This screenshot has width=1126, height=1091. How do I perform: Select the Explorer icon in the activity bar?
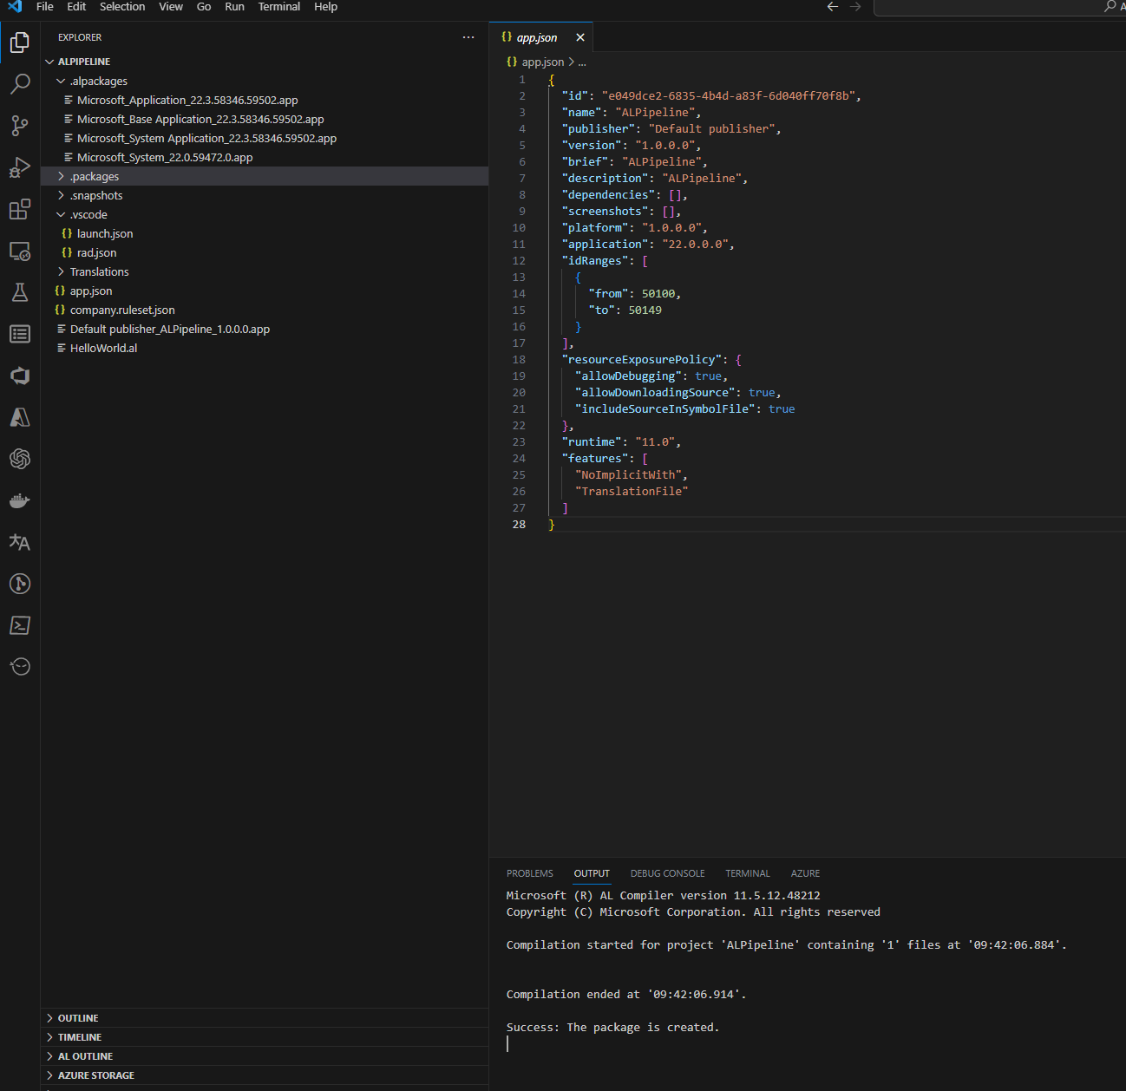pyautogui.click(x=20, y=42)
